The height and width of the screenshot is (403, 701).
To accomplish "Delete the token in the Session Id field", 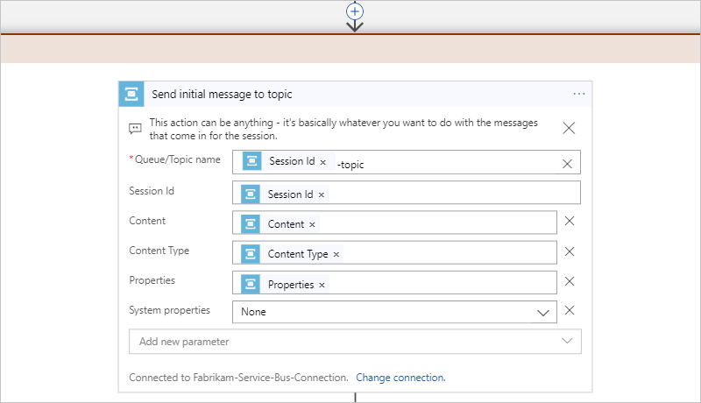I will 322,194.
